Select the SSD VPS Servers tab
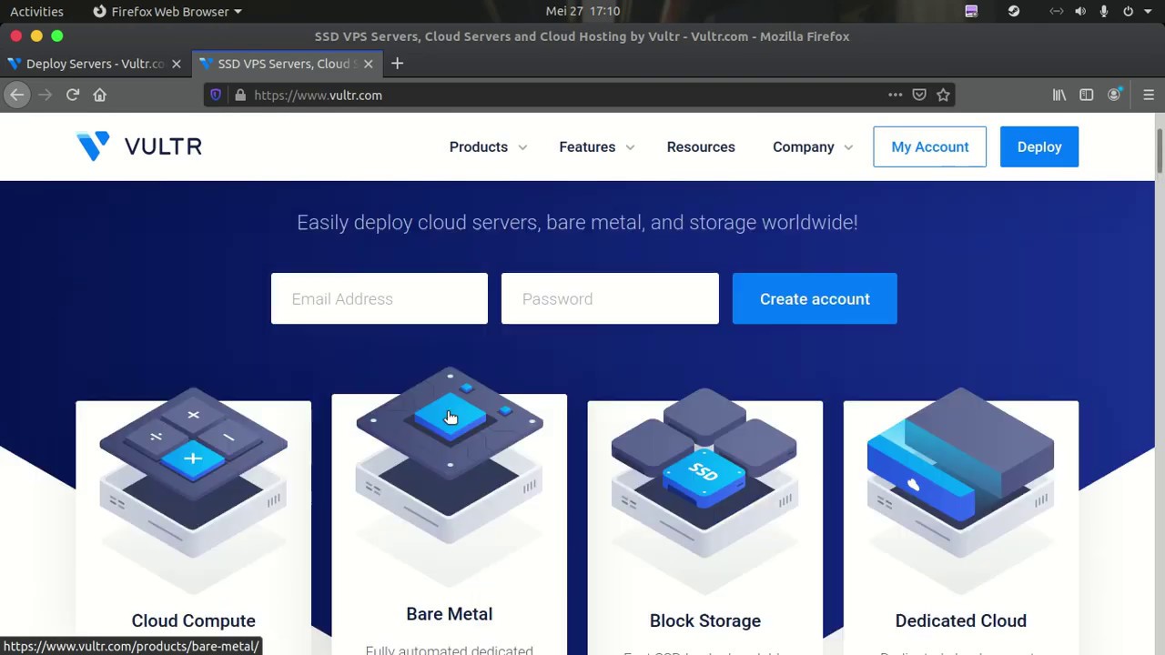The width and height of the screenshot is (1165, 655). click(x=286, y=64)
